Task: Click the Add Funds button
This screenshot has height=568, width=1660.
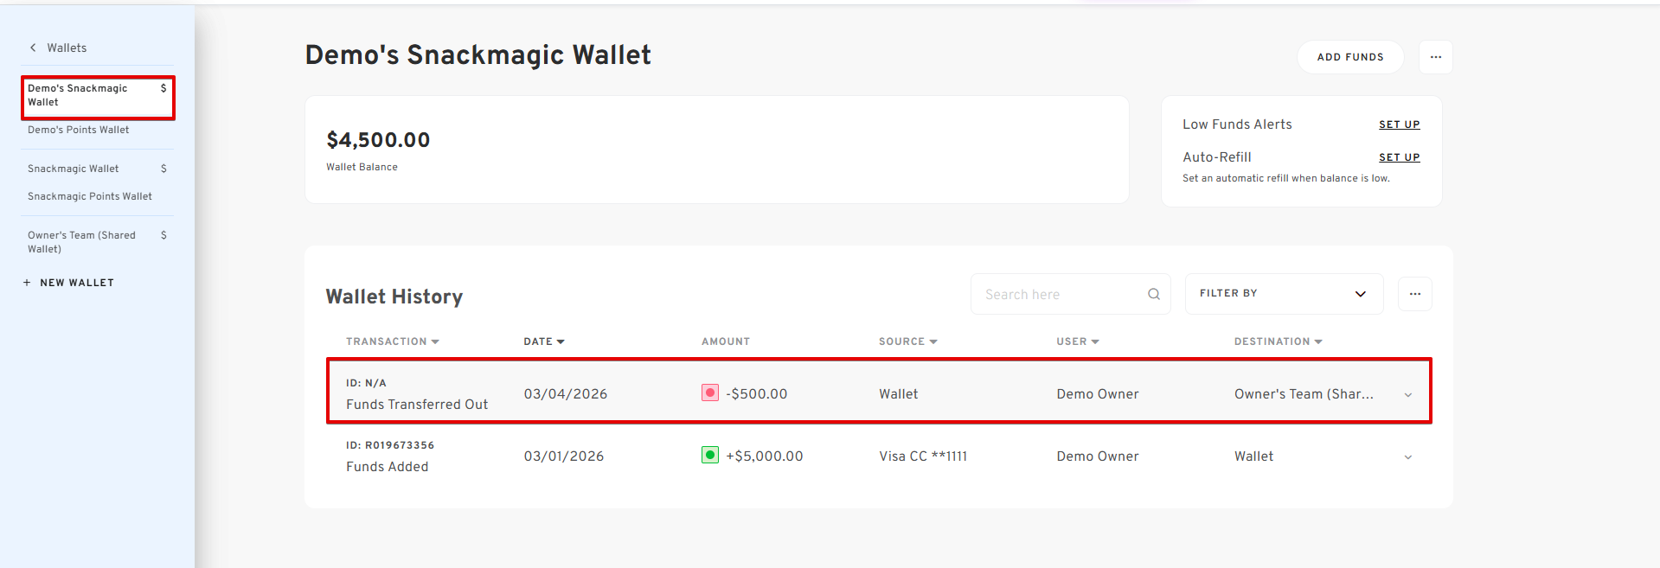Action: [1349, 57]
